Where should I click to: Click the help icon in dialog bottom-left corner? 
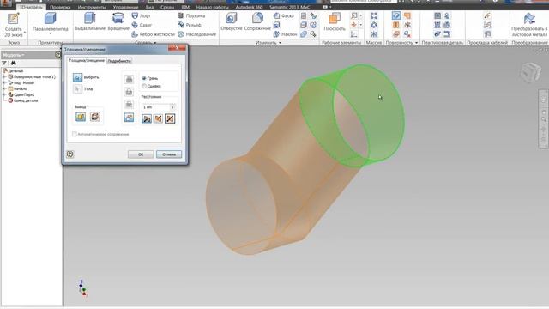70,154
